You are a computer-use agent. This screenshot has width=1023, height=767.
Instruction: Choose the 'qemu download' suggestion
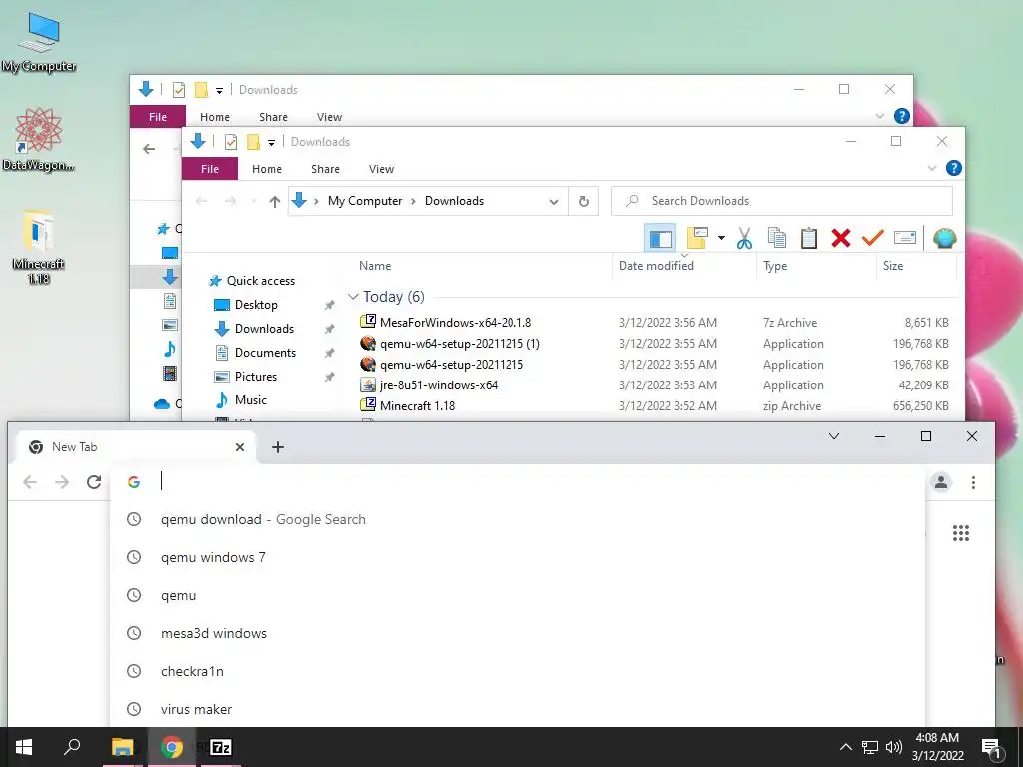coord(518,519)
